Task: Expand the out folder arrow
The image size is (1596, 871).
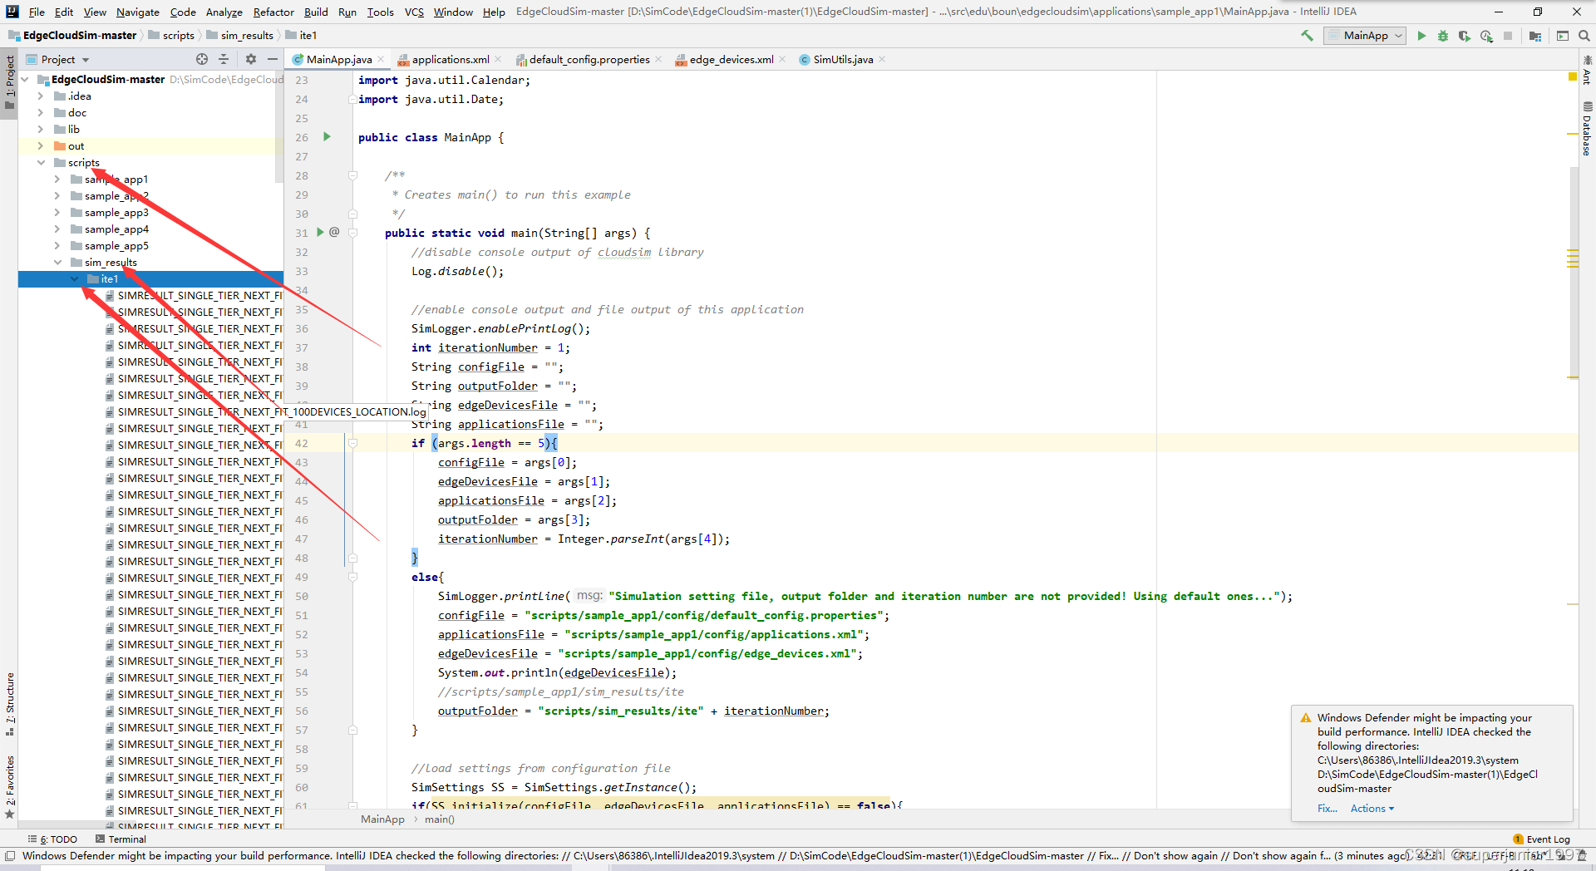Action: [x=40, y=146]
